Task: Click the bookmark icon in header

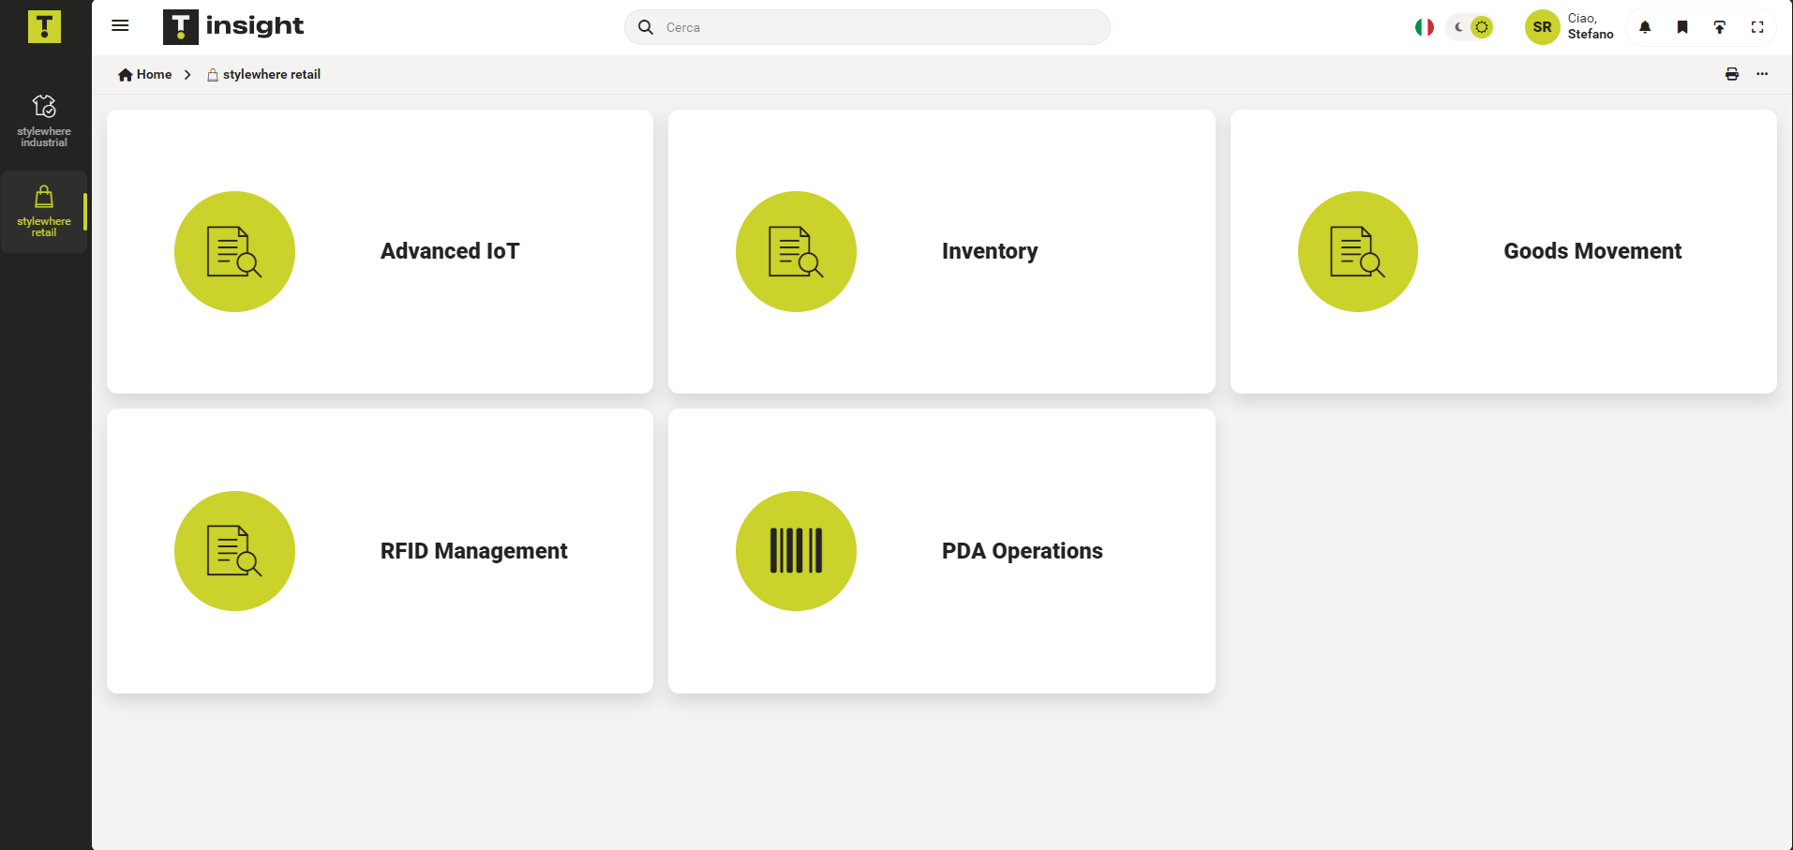Action: tap(1682, 27)
